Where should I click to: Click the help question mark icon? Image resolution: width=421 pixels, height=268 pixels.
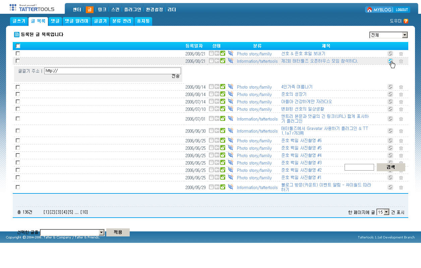coord(406,21)
